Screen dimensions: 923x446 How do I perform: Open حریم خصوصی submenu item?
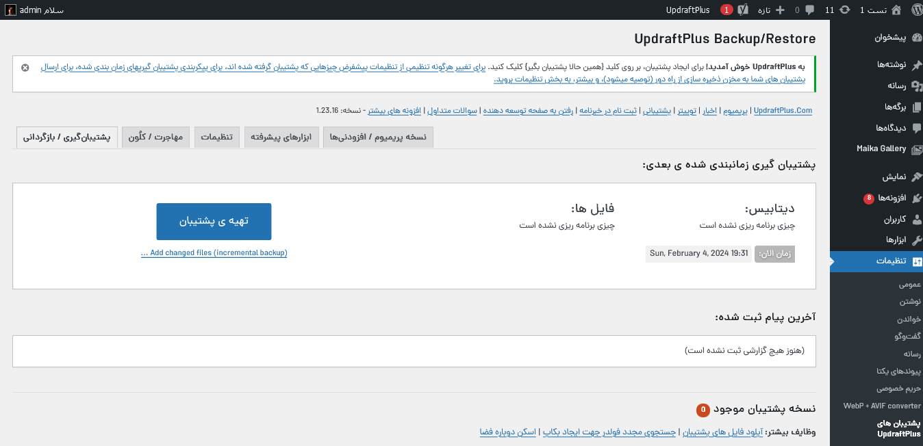(898, 388)
